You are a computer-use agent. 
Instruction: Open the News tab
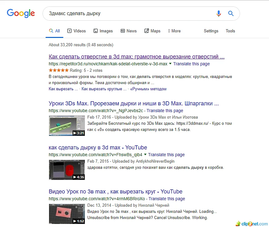click(129, 31)
